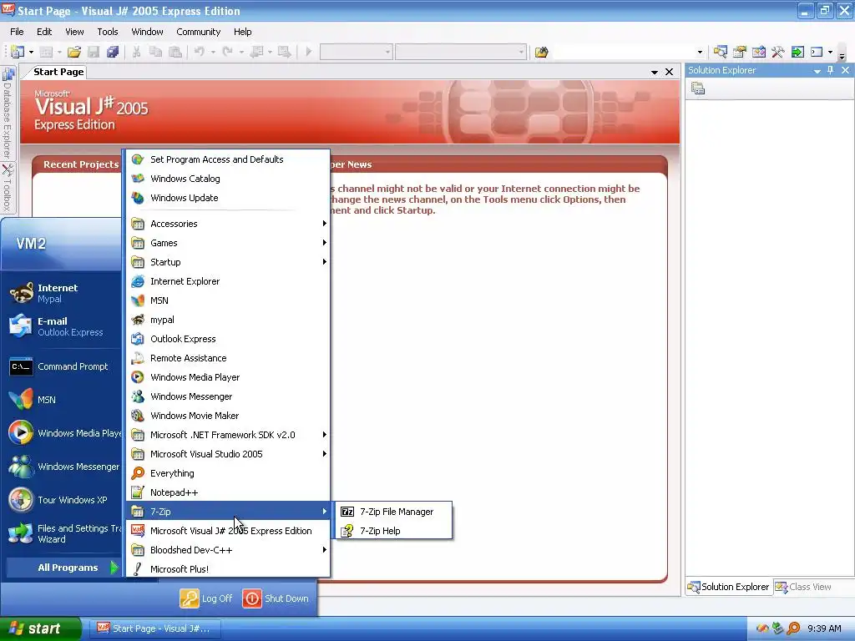This screenshot has width=855, height=641.
Task: Open the active files dropdown beside Start Page tab
Action: coord(655,72)
